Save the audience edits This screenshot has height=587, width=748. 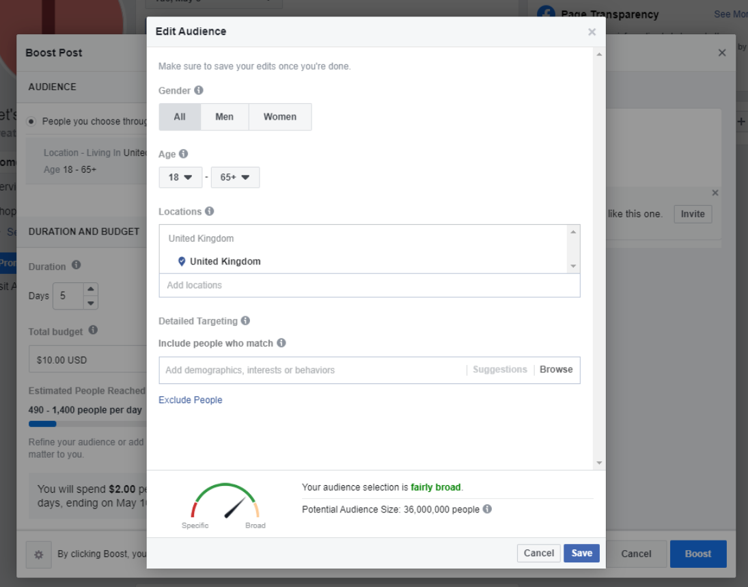581,553
